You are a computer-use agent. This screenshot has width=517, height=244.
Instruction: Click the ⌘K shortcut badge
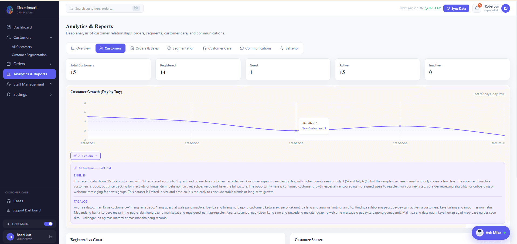tap(136, 8)
